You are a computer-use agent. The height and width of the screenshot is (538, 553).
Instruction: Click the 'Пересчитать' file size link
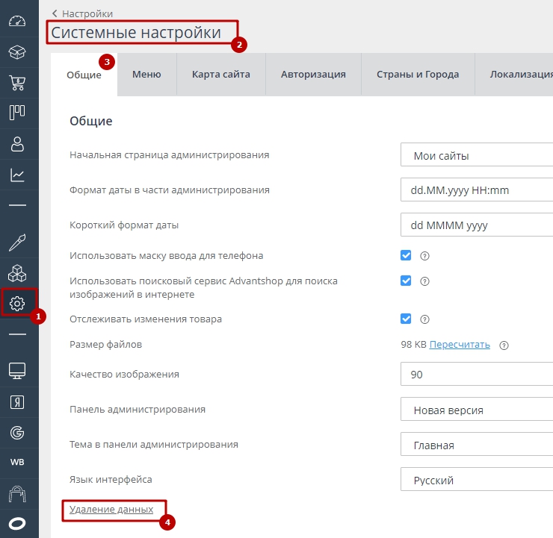(460, 345)
